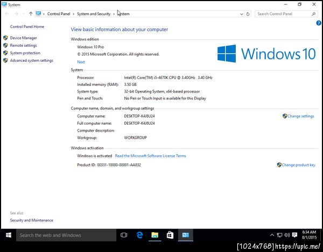Select the Full computer name value DESKTOP-K4J8U24
The width and height of the screenshot is (323, 252).
point(139,124)
